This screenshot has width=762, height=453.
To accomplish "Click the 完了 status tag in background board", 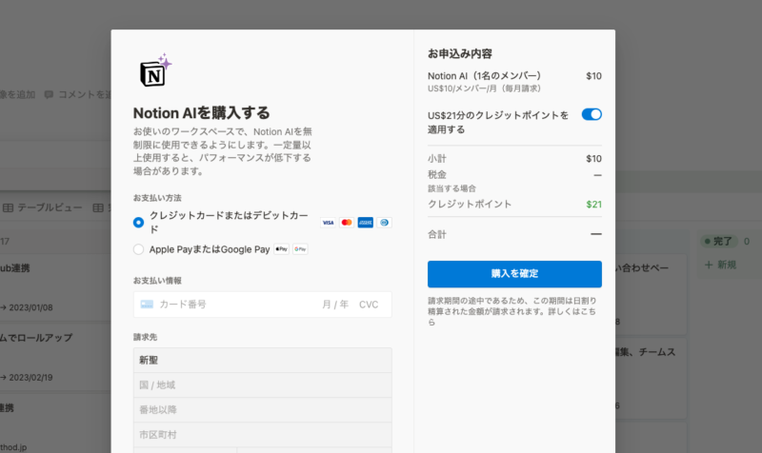I will 719,242.
